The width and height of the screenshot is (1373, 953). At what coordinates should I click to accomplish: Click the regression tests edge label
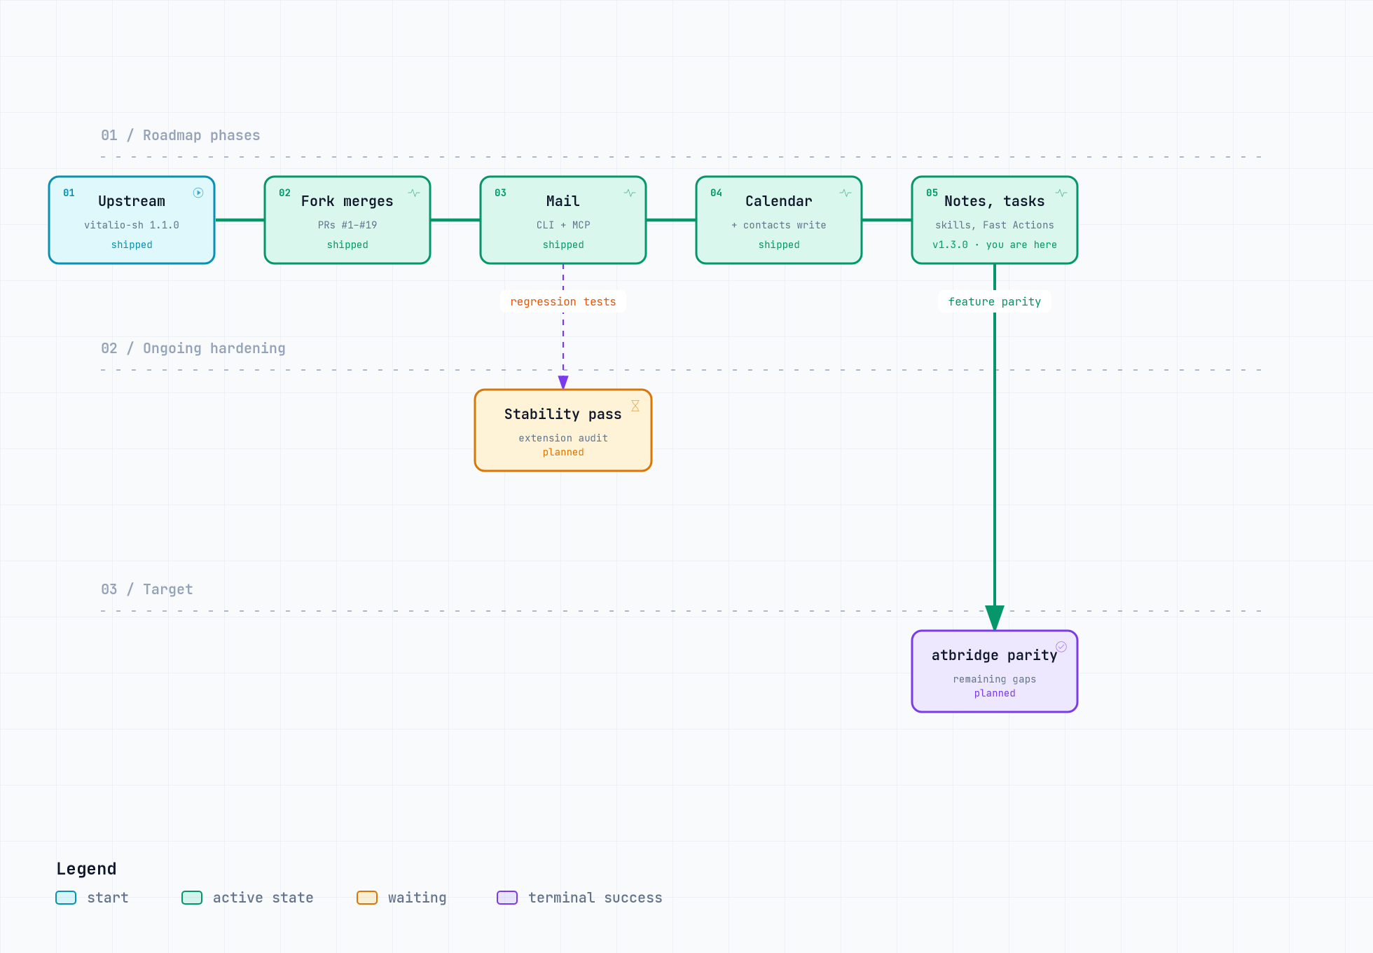(563, 302)
